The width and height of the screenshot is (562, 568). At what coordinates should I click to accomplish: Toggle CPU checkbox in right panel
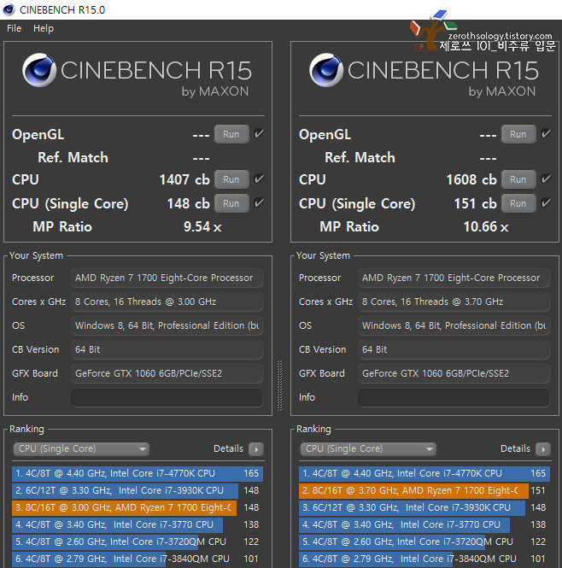(x=546, y=179)
